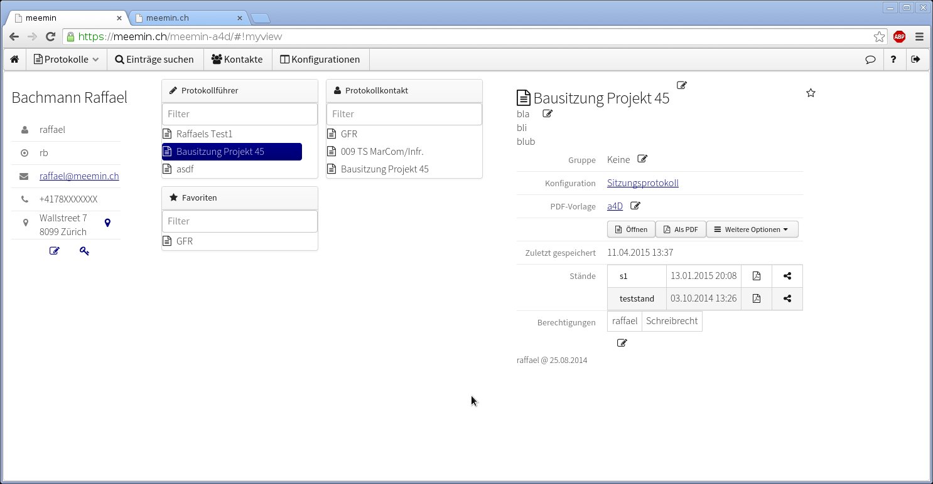The height and width of the screenshot is (484, 933).
Task: Change password via the key icon
Action: point(84,251)
